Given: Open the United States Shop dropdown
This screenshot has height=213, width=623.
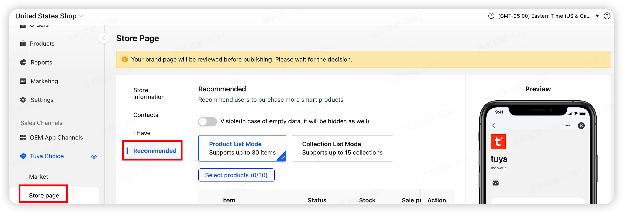Looking at the screenshot, I should [x=49, y=16].
